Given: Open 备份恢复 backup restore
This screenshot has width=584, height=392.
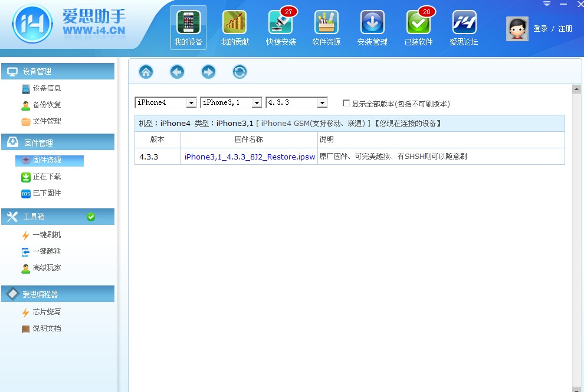Looking at the screenshot, I should pyautogui.click(x=47, y=105).
